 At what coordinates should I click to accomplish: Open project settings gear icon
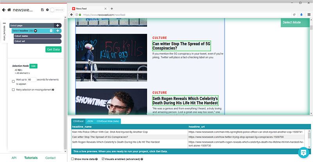pyautogui.click(x=47, y=10)
